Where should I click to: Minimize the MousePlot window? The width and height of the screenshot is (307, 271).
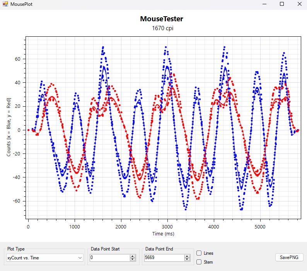pyautogui.click(x=264, y=4)
